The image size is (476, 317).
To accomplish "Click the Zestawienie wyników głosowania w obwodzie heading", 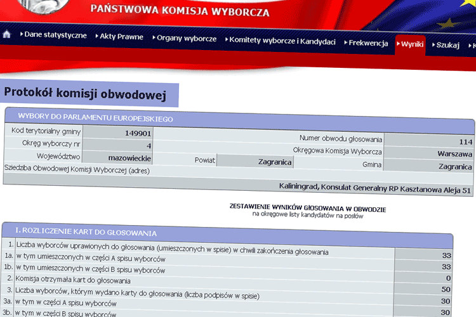I will point(308,208).
